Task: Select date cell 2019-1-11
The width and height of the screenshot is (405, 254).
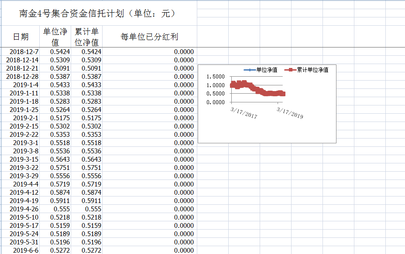Action: 21,93
